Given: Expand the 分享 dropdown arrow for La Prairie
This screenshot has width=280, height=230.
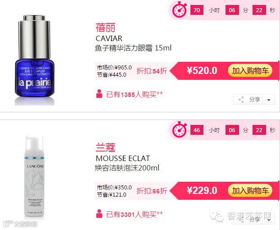Looking at the screenshot, I should (269, 100).
